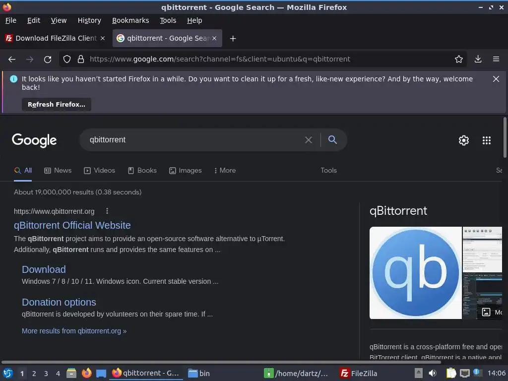The height and width of the screenshot is (381, 508).
Task: Click the Google search magnifier button
Action: [332, 139]
